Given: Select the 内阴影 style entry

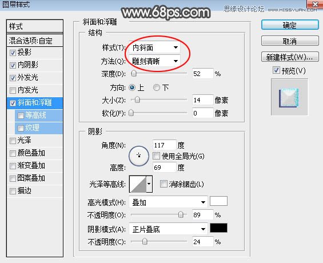Looking at the screenshot, I should (28, 65).
